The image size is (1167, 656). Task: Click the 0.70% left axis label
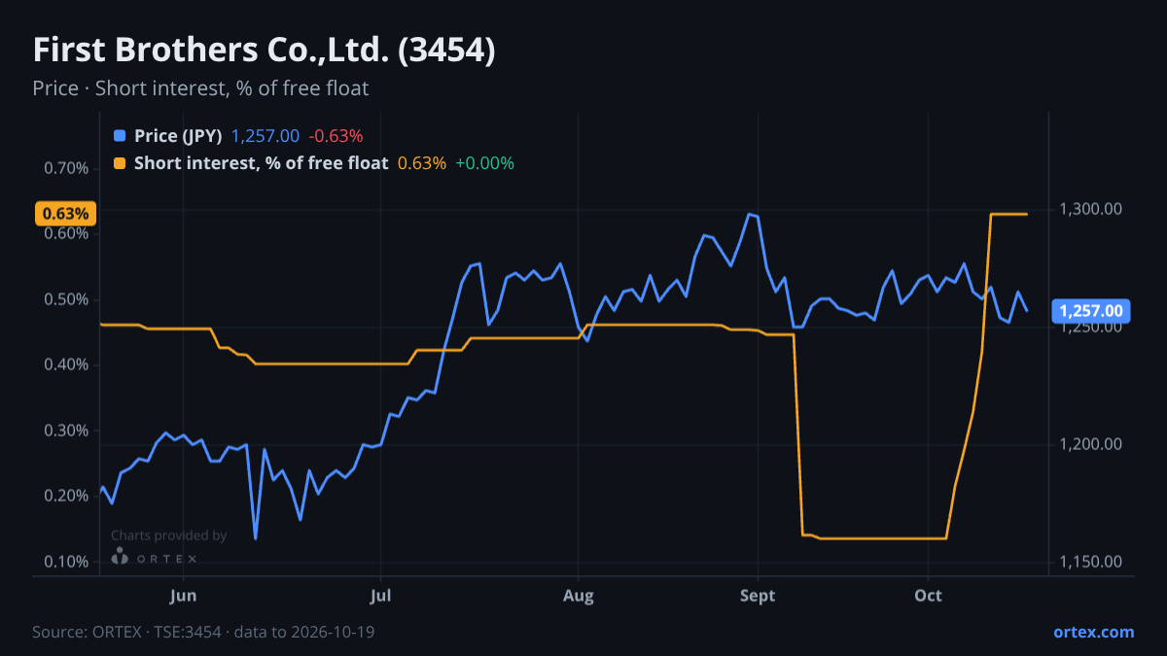tap(66, 168)
